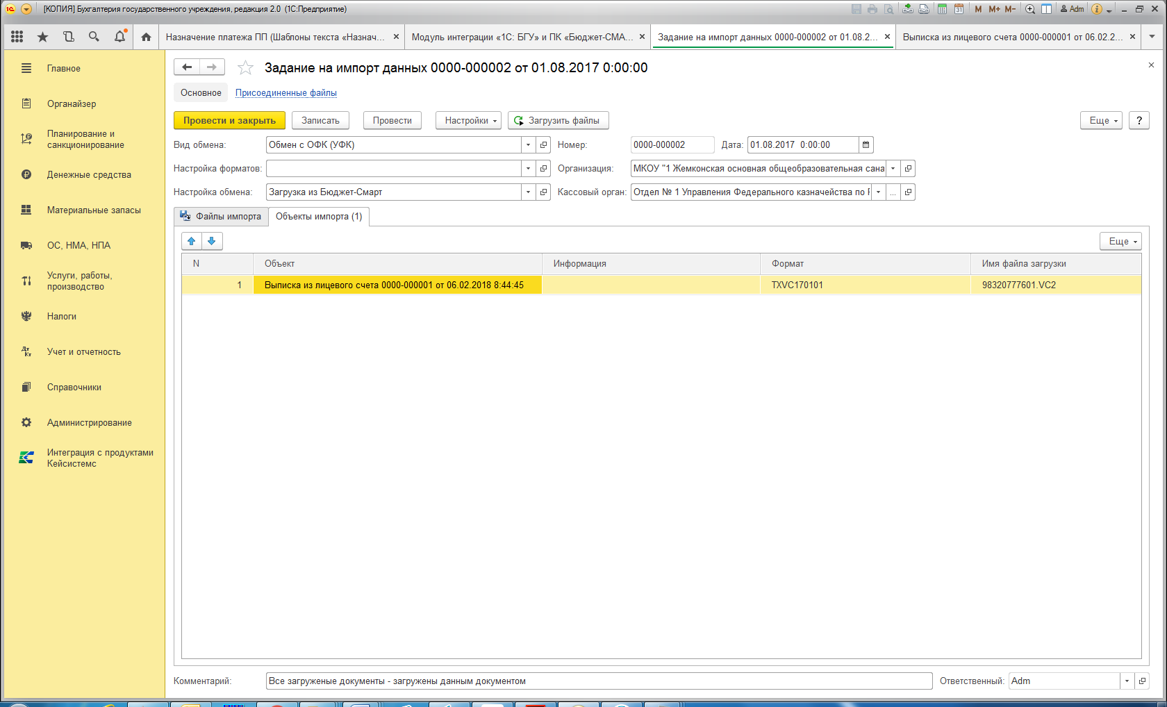Open search magnifier in top toolbar
The image size is (1167, 707).
coord(94,37)
